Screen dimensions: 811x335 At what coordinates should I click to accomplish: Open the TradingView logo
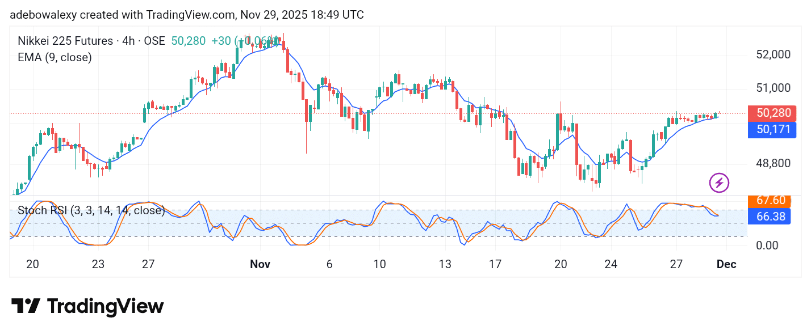pyautogui.click(x=88, y=306)
